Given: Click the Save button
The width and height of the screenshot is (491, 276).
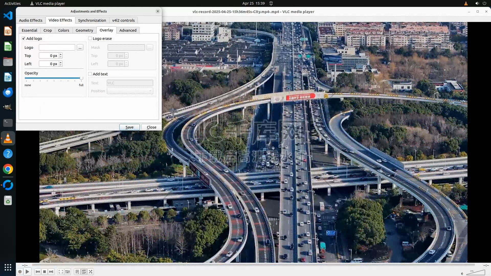Looking at the screenshot, I should pyautogui.click(x=129, y=127).
